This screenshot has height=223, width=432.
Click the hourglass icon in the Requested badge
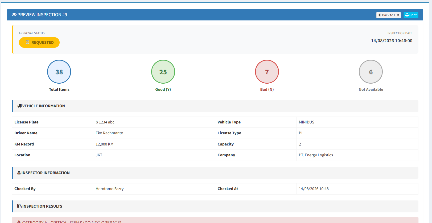point(27,42)
